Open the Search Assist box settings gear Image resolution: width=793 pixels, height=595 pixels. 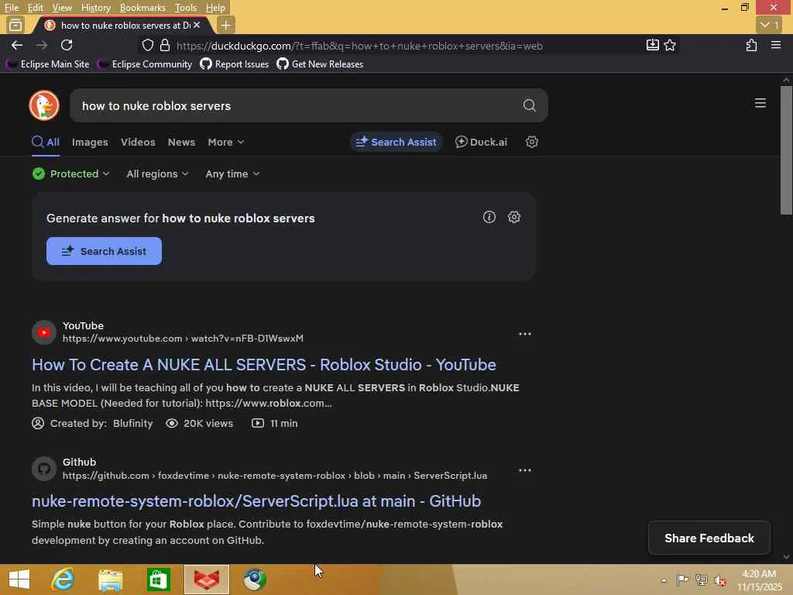[x=514, y=217]
